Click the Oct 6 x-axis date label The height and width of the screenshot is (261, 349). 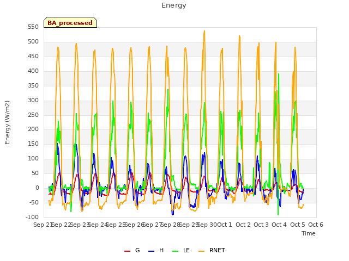pos(316,225)
